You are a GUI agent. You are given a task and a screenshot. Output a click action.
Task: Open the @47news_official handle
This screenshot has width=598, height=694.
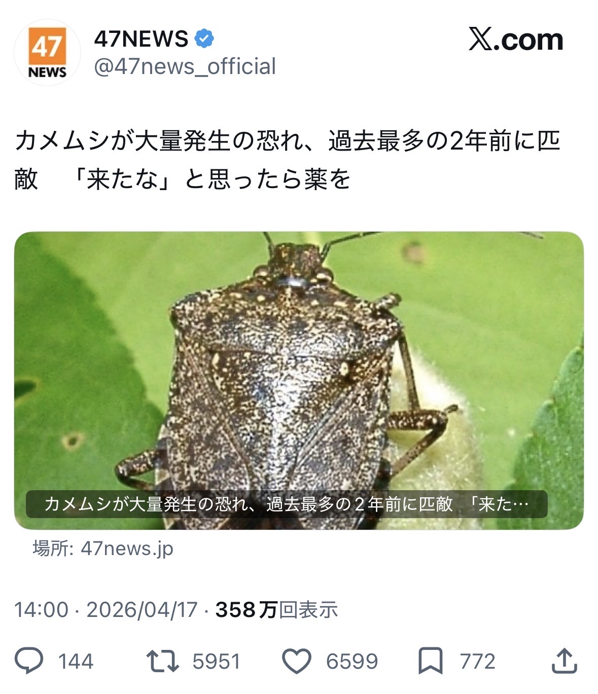click(x=185, y=66)
